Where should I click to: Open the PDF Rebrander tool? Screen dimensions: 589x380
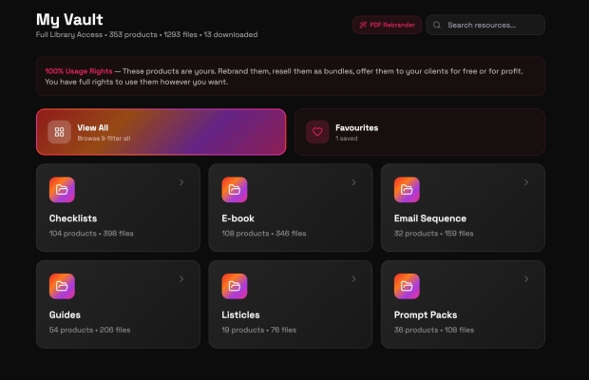click(387, 25)
